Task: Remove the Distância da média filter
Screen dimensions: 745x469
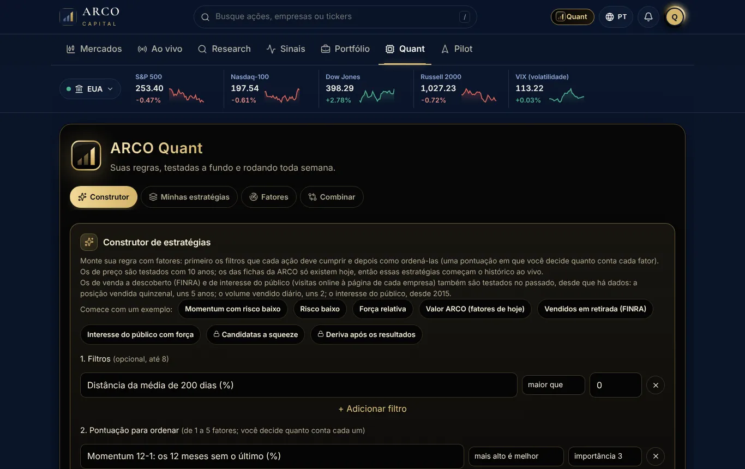Action: click(656, 385)
